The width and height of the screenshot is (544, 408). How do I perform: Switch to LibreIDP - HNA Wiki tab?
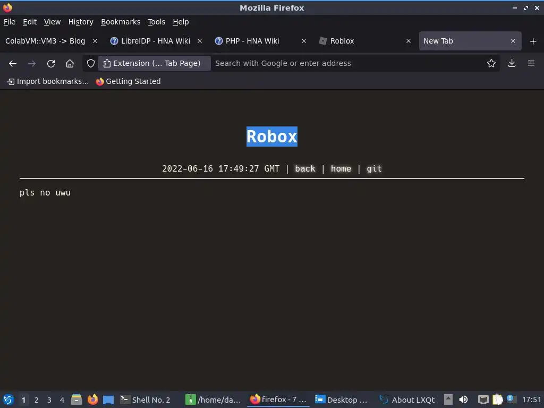[x=156, y=41]
